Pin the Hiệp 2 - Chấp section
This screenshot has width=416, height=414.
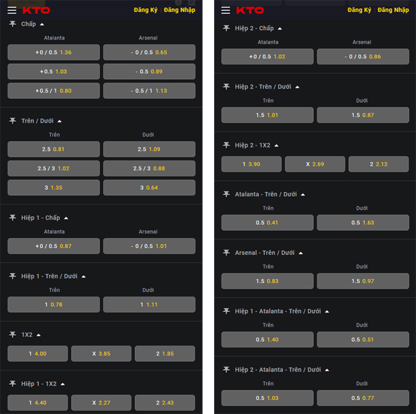pyautogui.click(x=227, y=28)
